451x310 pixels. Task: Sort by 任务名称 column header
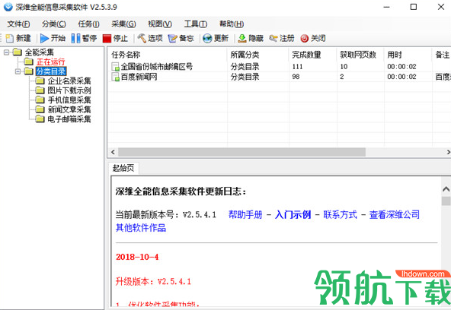click(168, 55)
